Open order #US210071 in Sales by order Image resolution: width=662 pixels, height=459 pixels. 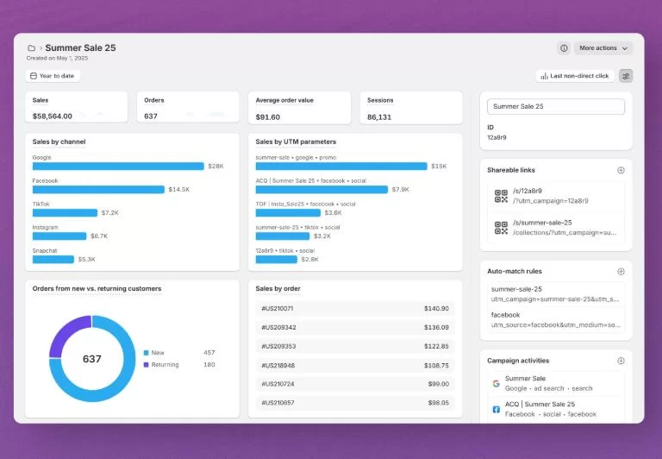[x=354, y=308]
